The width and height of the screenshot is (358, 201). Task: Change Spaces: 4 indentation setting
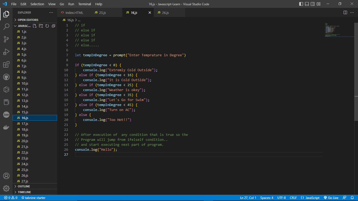tap(266, 198)
